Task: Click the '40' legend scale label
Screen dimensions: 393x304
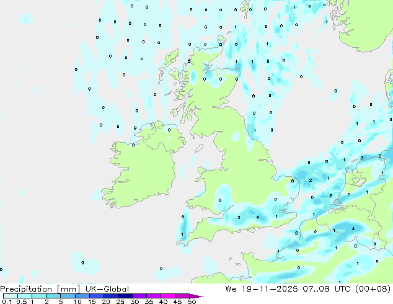Action: point(163,302)
